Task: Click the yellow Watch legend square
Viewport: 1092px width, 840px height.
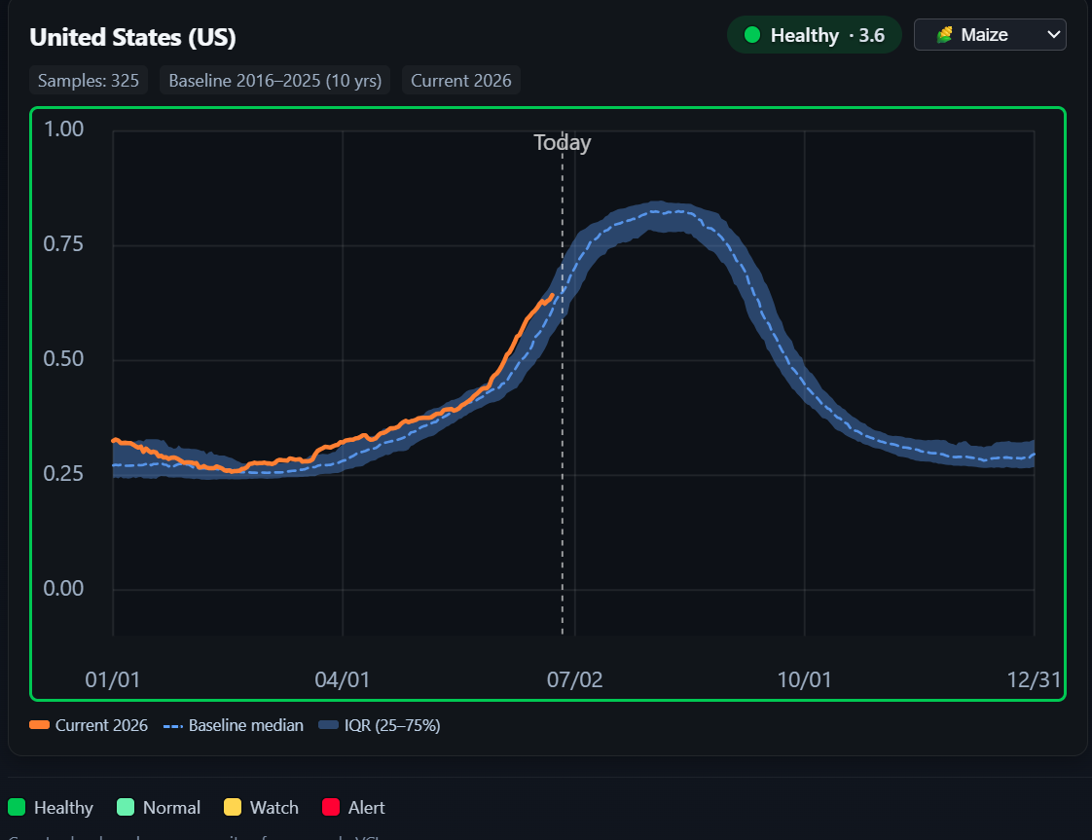Action: [x=233, y=807]
